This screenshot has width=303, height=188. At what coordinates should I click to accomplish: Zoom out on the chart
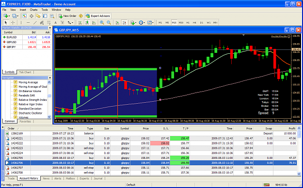pyautogui.click(x=109, y=23)
